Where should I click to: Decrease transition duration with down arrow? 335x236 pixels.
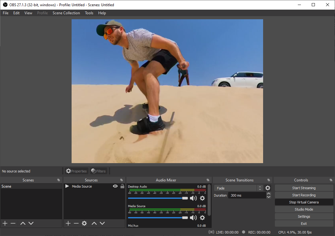[269, 197]
